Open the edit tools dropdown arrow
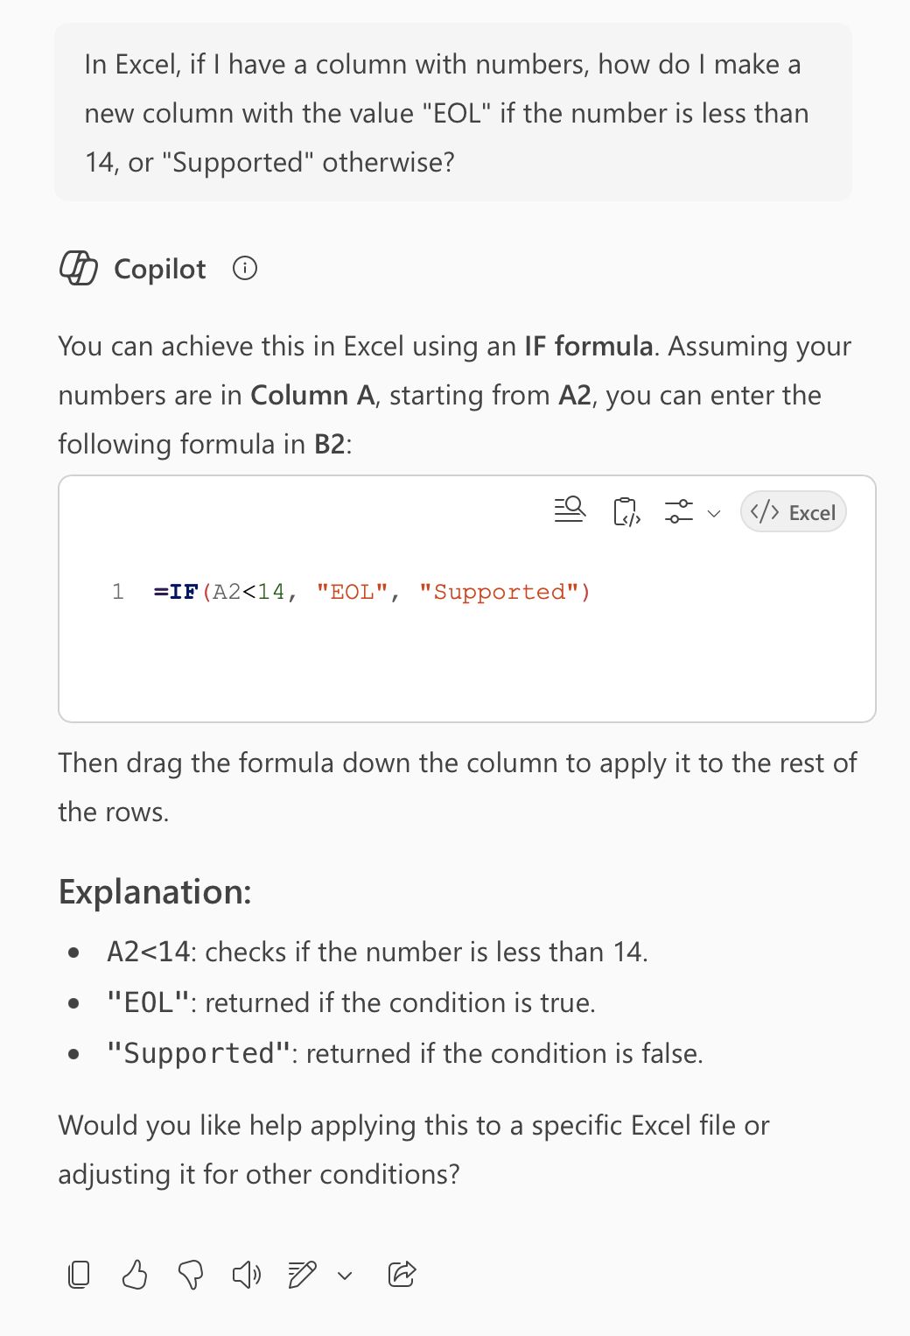 [x=344, y=1276]
